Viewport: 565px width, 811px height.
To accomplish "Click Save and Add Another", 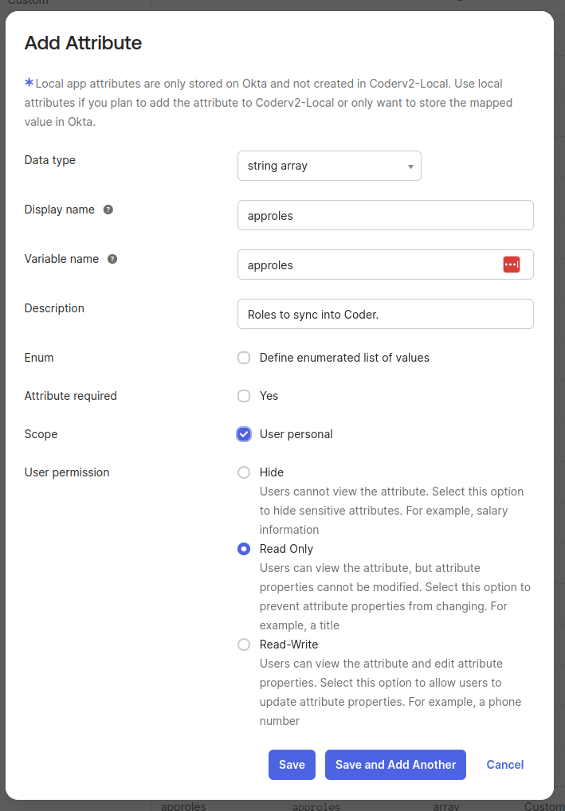I will tap(395, 764).
